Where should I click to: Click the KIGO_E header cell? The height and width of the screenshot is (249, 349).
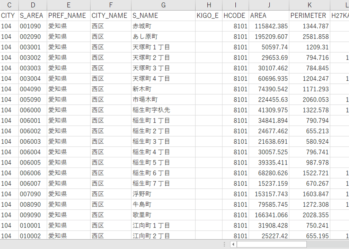[x=209, y=15]
